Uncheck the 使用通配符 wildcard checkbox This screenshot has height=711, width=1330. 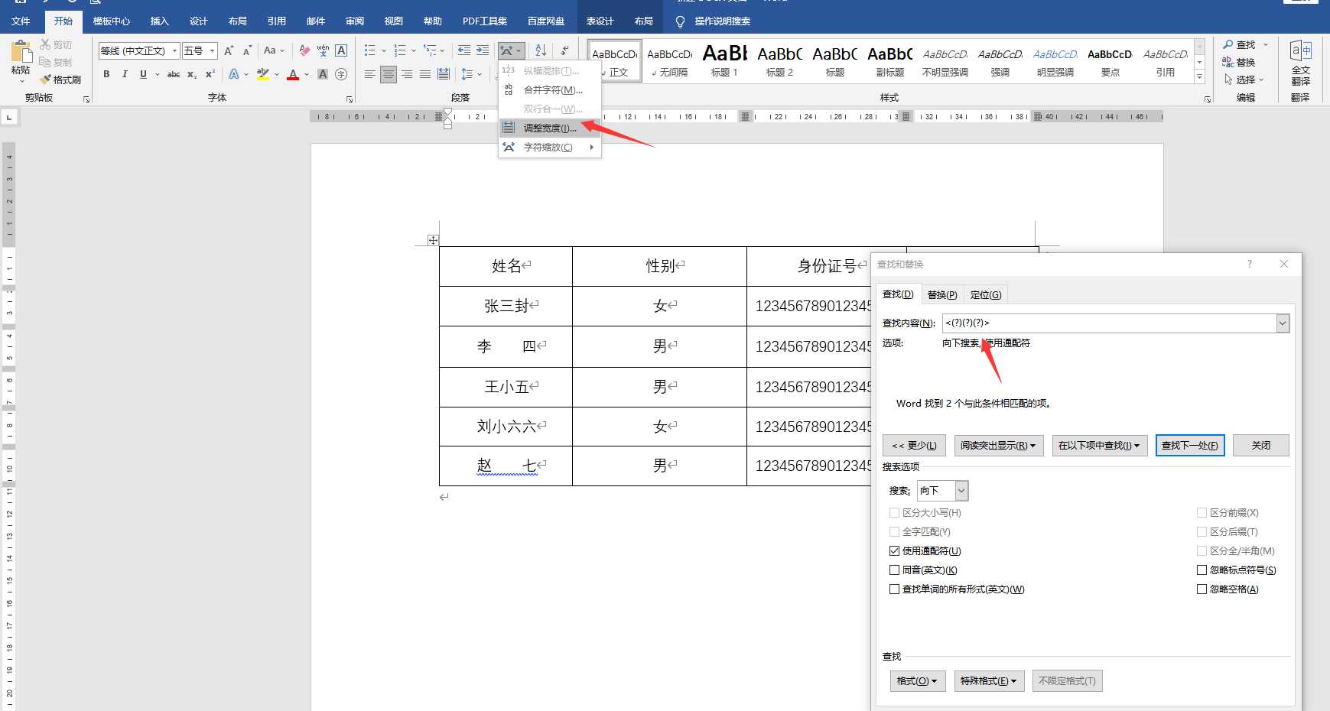tap(894, 550)
